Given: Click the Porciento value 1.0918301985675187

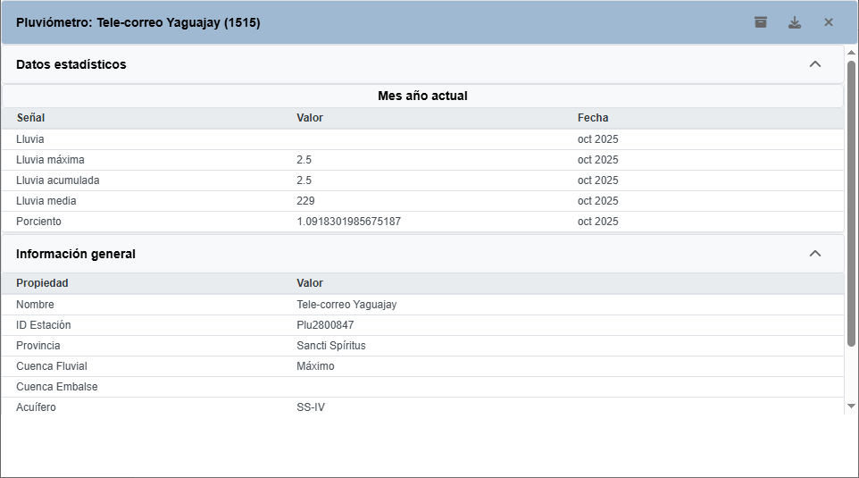Looking at the screenshot, I should click(348, 222).
